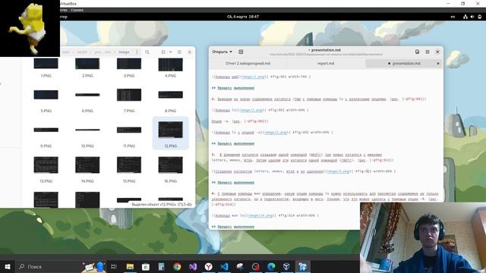This screenshot has height=273, width=486.
Task: Close the presentation.md tab
Action: [438, 64]
